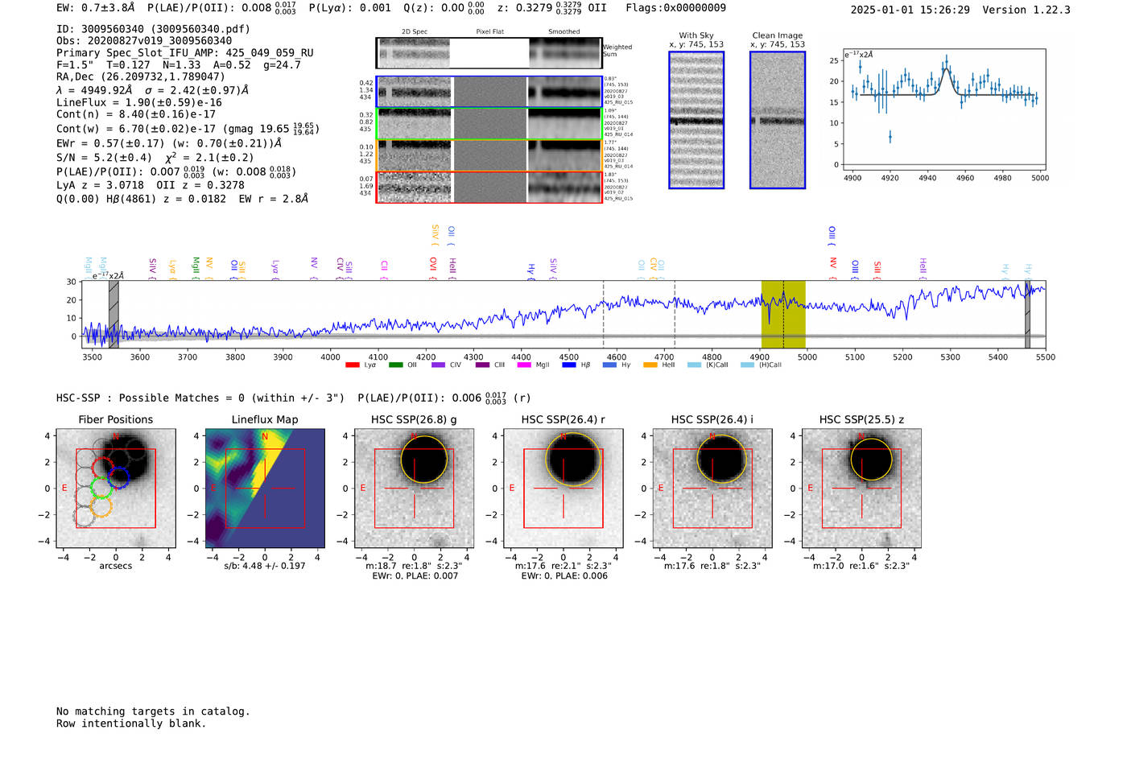This screenshot has height=767, width=1127.
Task: Click Primary Spec_Slot_IFU_AMP text line
Action: coord(185,53)
